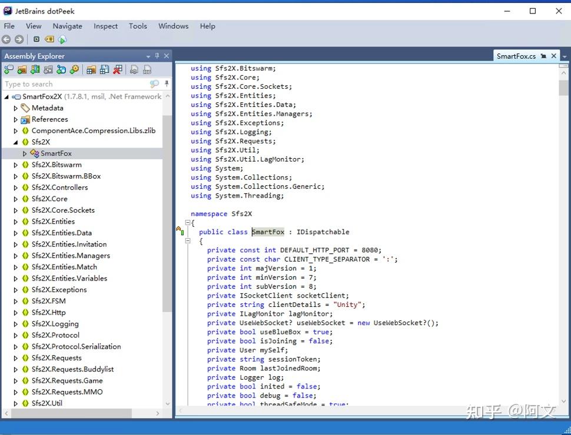The image size is (571, 435).
Task: Toggle the pin icon beside search box
Action: point(167,83)
